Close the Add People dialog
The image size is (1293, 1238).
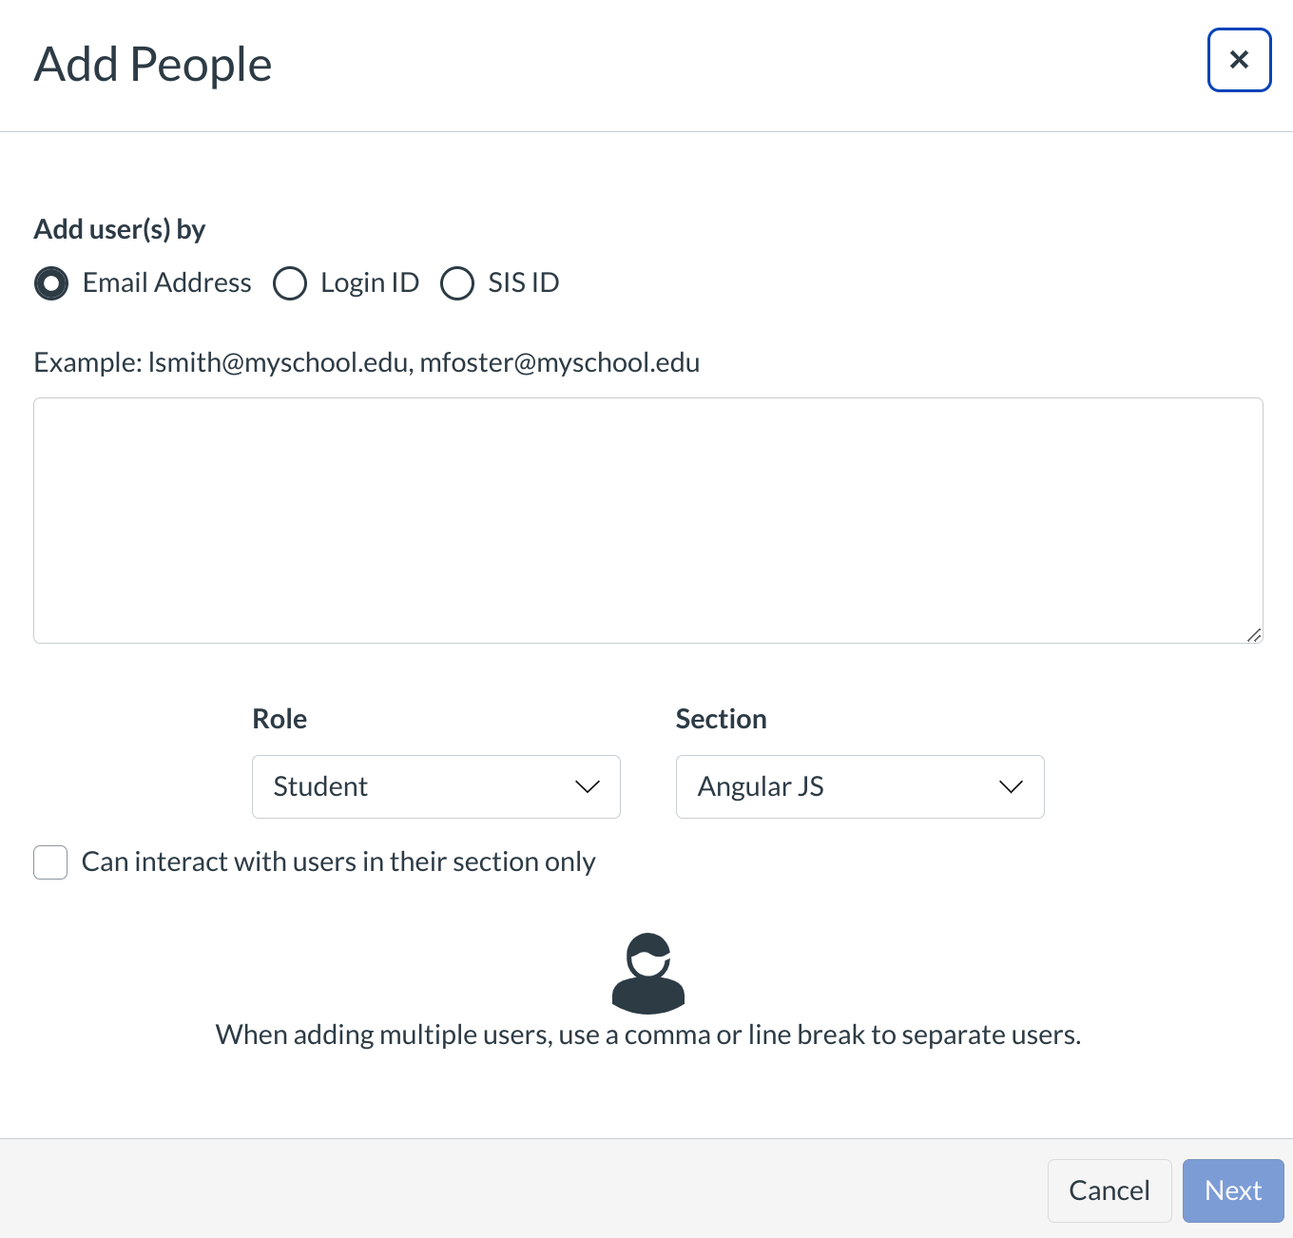tap(1239, 60)
